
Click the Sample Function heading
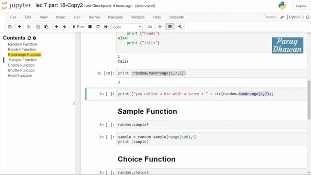[147, 111]
